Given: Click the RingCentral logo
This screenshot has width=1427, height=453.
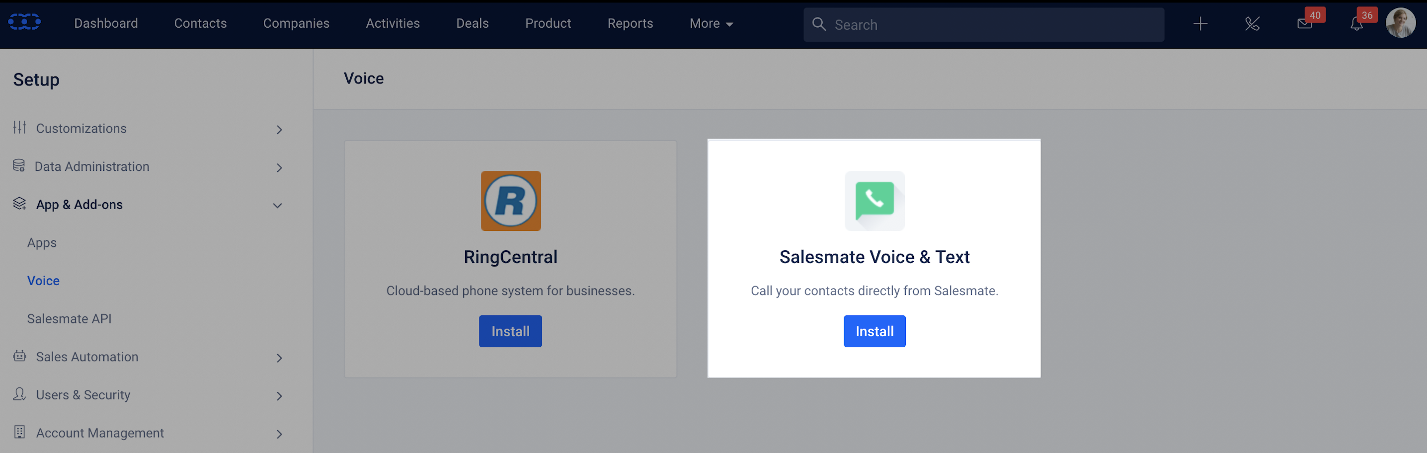Looking at the screenshot, I should (510, 201).
